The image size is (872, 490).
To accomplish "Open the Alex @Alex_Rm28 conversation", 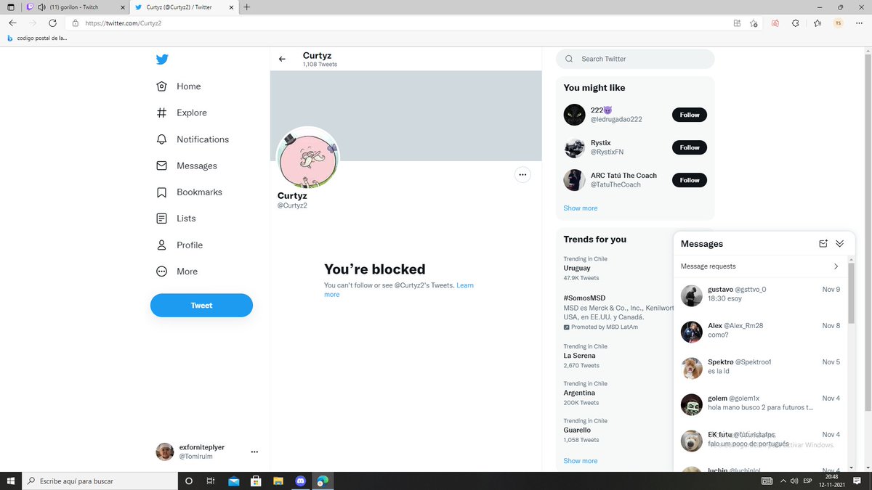I will tap(760, 332).
